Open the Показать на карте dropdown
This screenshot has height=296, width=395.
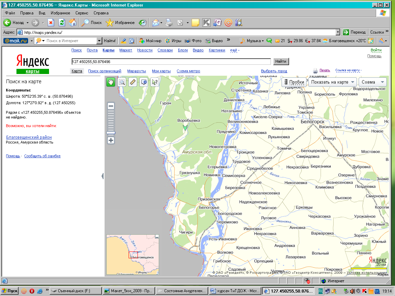coord(333,82)
